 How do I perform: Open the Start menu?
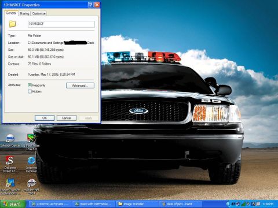click(x=13, y=204)
